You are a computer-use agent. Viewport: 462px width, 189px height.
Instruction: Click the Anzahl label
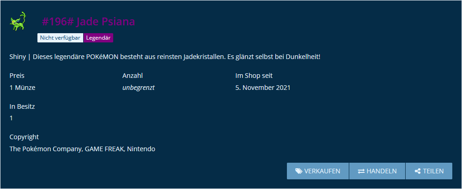[133, 76]
